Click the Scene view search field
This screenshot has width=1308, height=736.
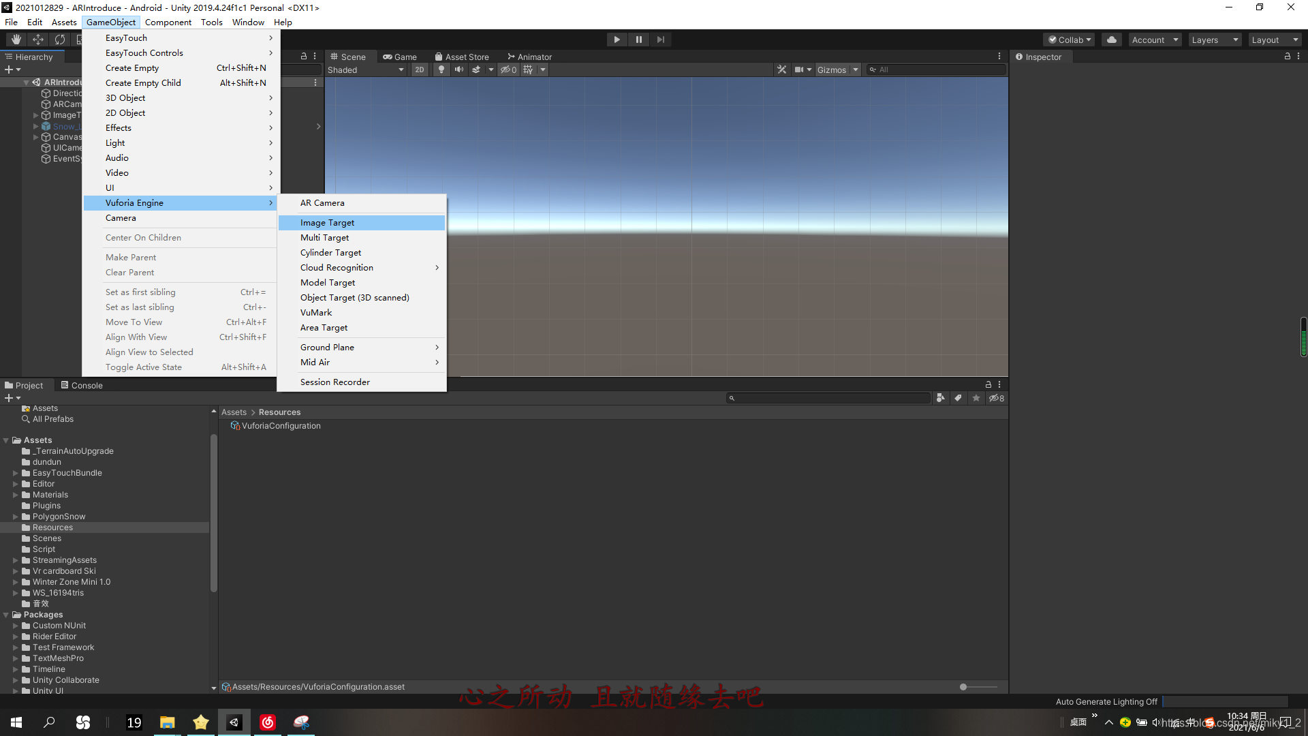936,70
